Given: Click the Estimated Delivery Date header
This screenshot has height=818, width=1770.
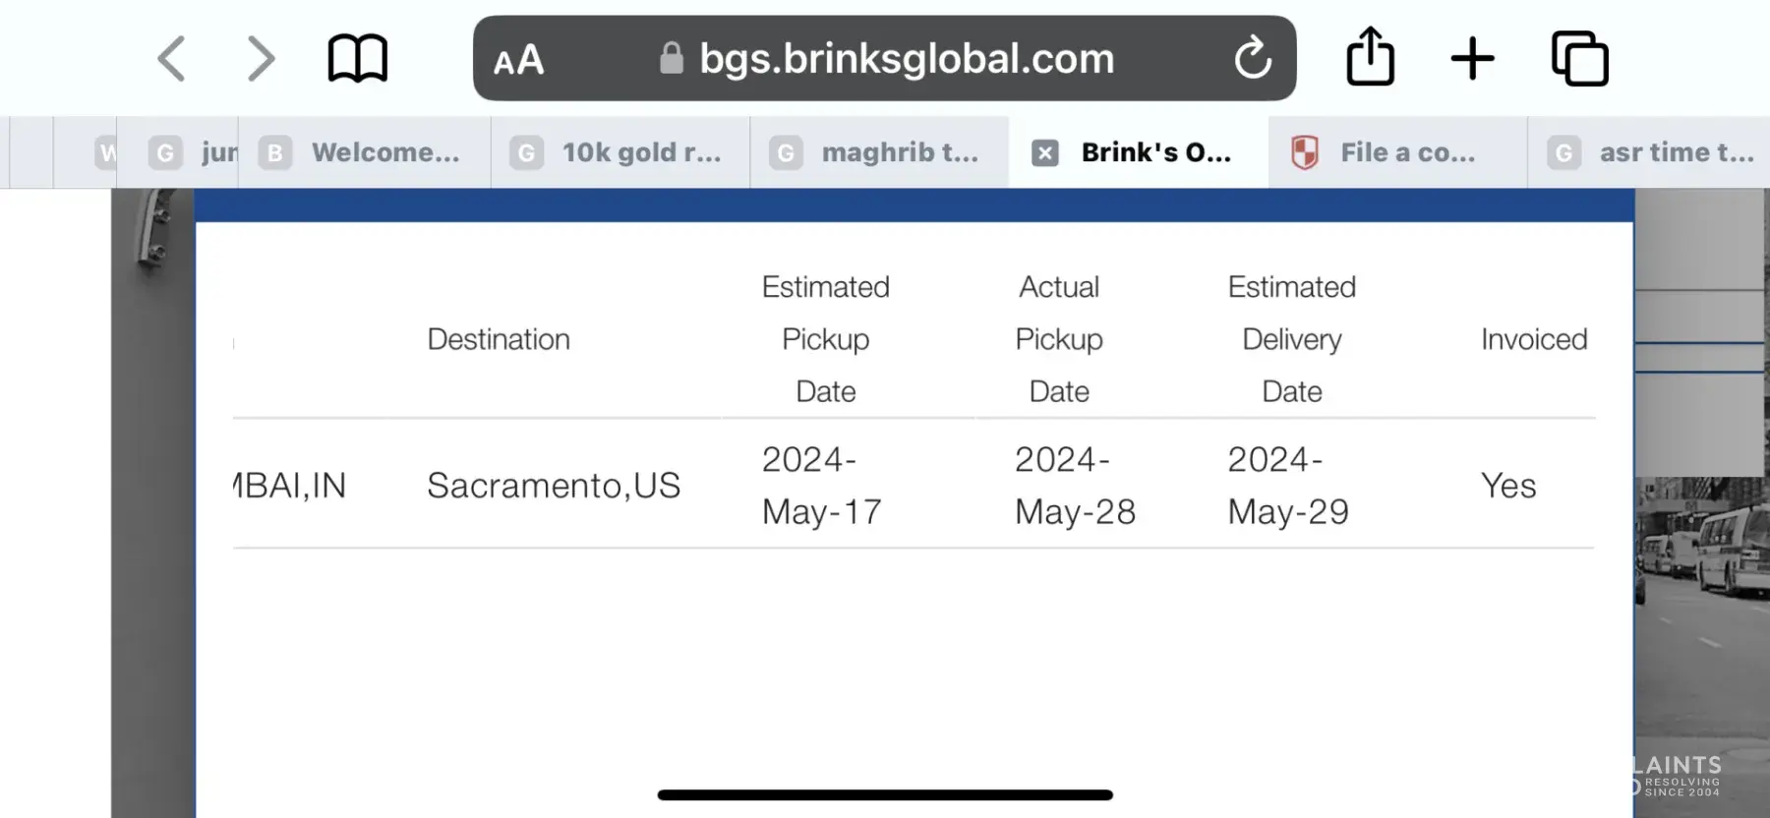Looking at the screenshot, I should point(1291,339).
